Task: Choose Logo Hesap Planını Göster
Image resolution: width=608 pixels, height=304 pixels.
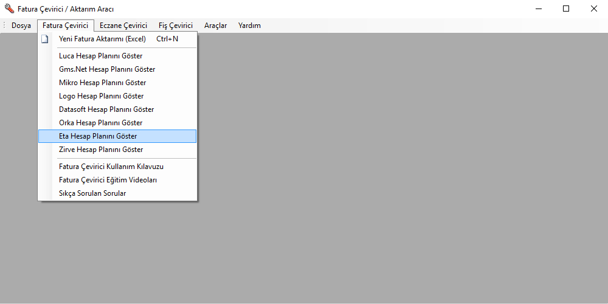Action: [117, 96]
